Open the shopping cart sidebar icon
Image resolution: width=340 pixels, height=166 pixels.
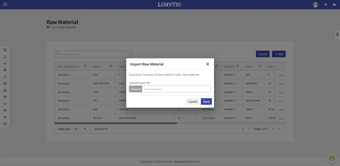tap(5, 104)
